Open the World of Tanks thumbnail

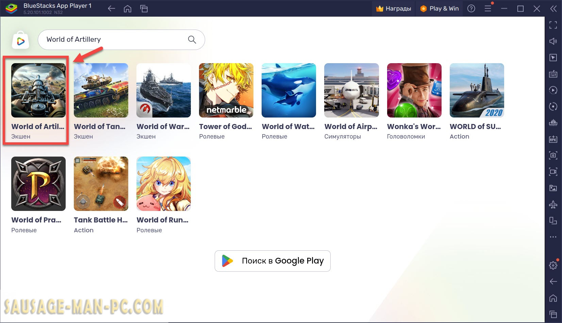tap(101, 90)
